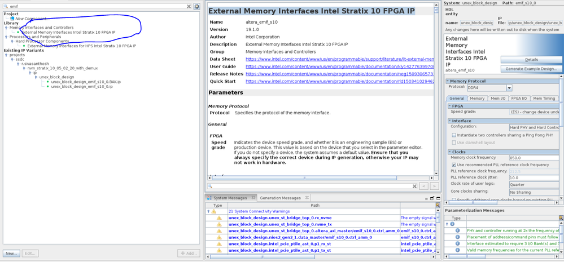Click the New Component icon in Project
This screenshot has height=262, width=564.
[x=12, y=19]
